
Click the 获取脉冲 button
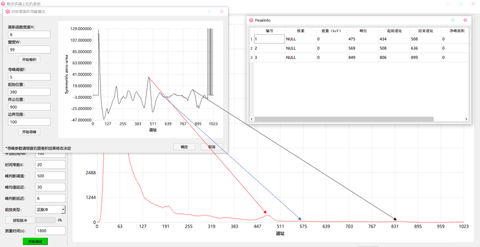(20, 220)
